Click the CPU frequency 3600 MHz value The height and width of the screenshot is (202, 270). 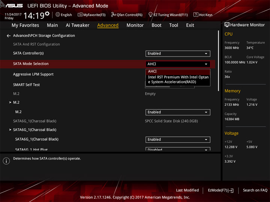tap(232, 48)
